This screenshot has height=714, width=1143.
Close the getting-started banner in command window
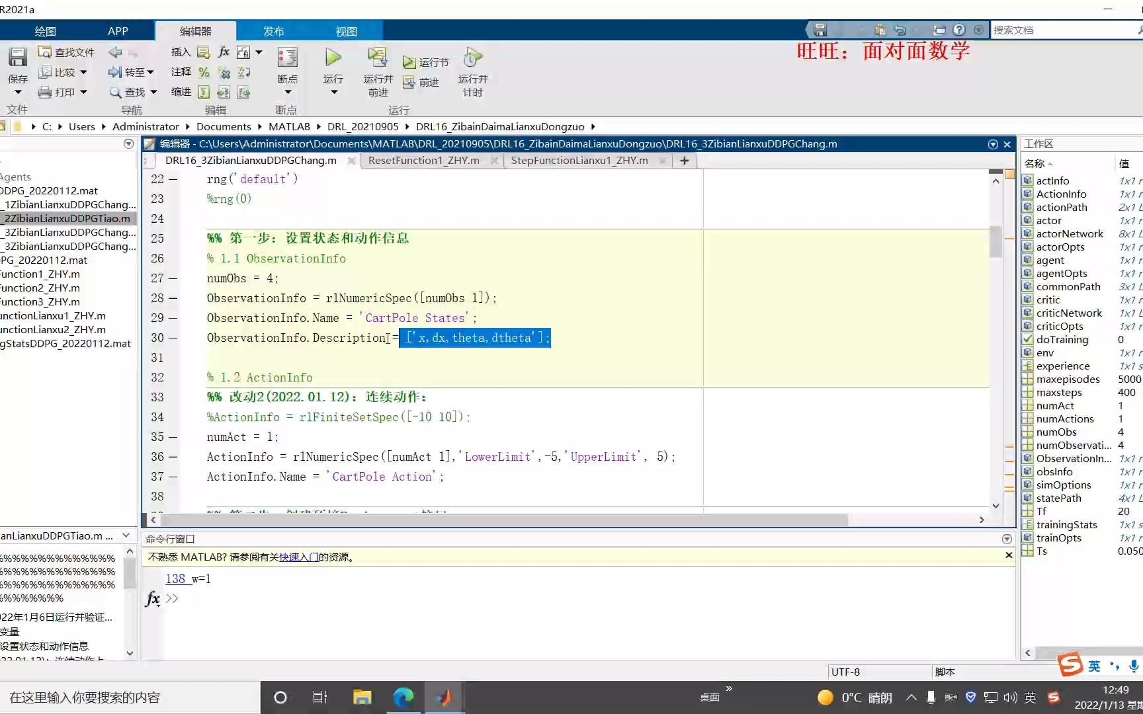pos(1009,555)
